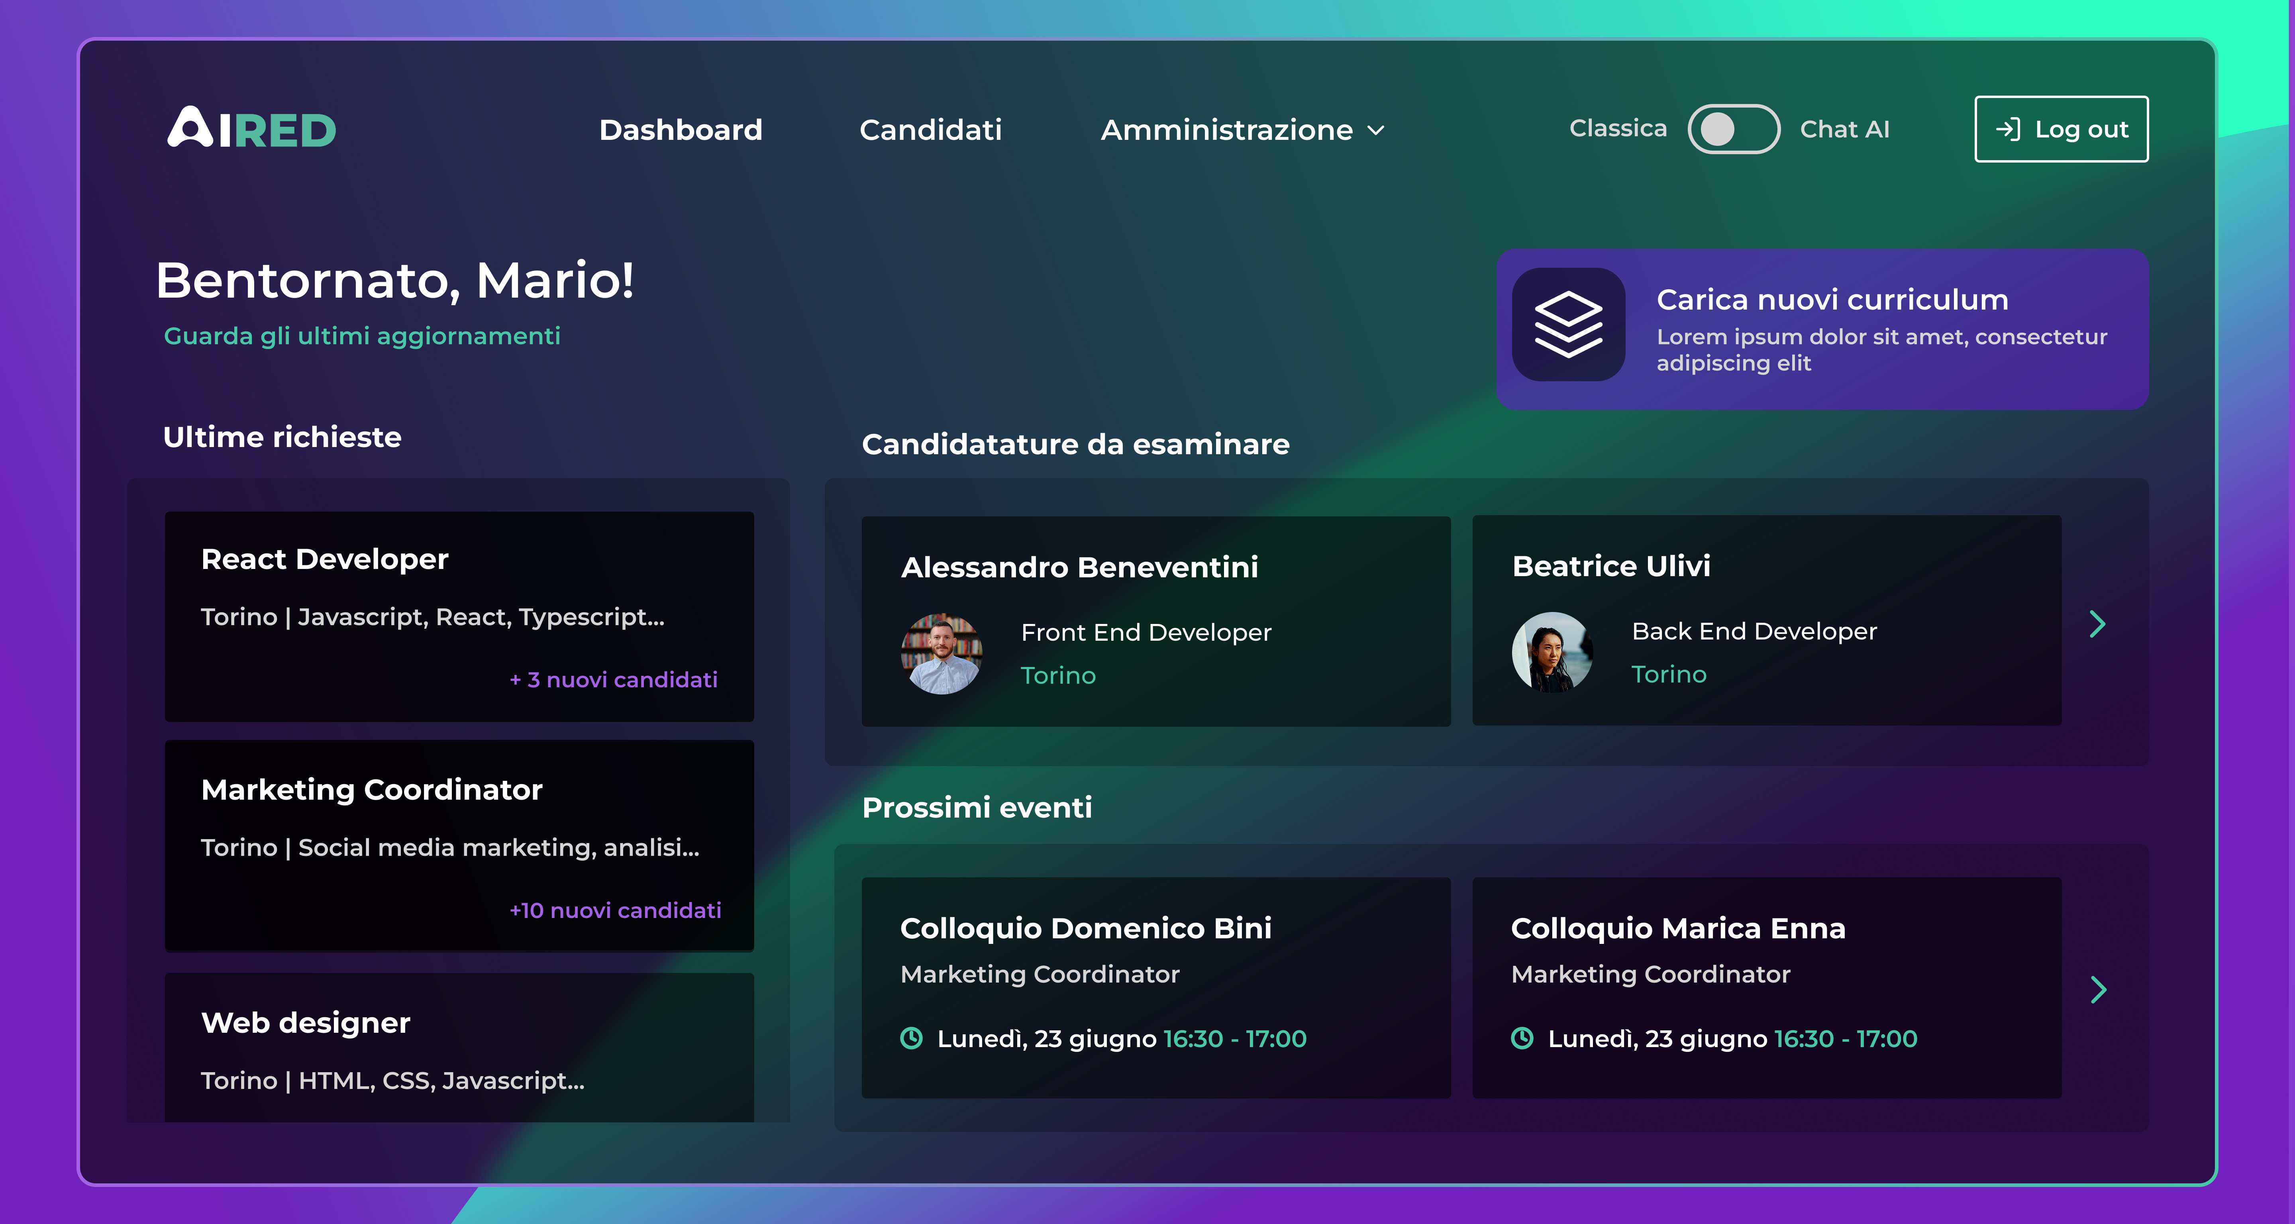Click the Javascript, React, Typescript skills line
Viewport: 2295px width, 1224px height.
(x=433, y=617)
